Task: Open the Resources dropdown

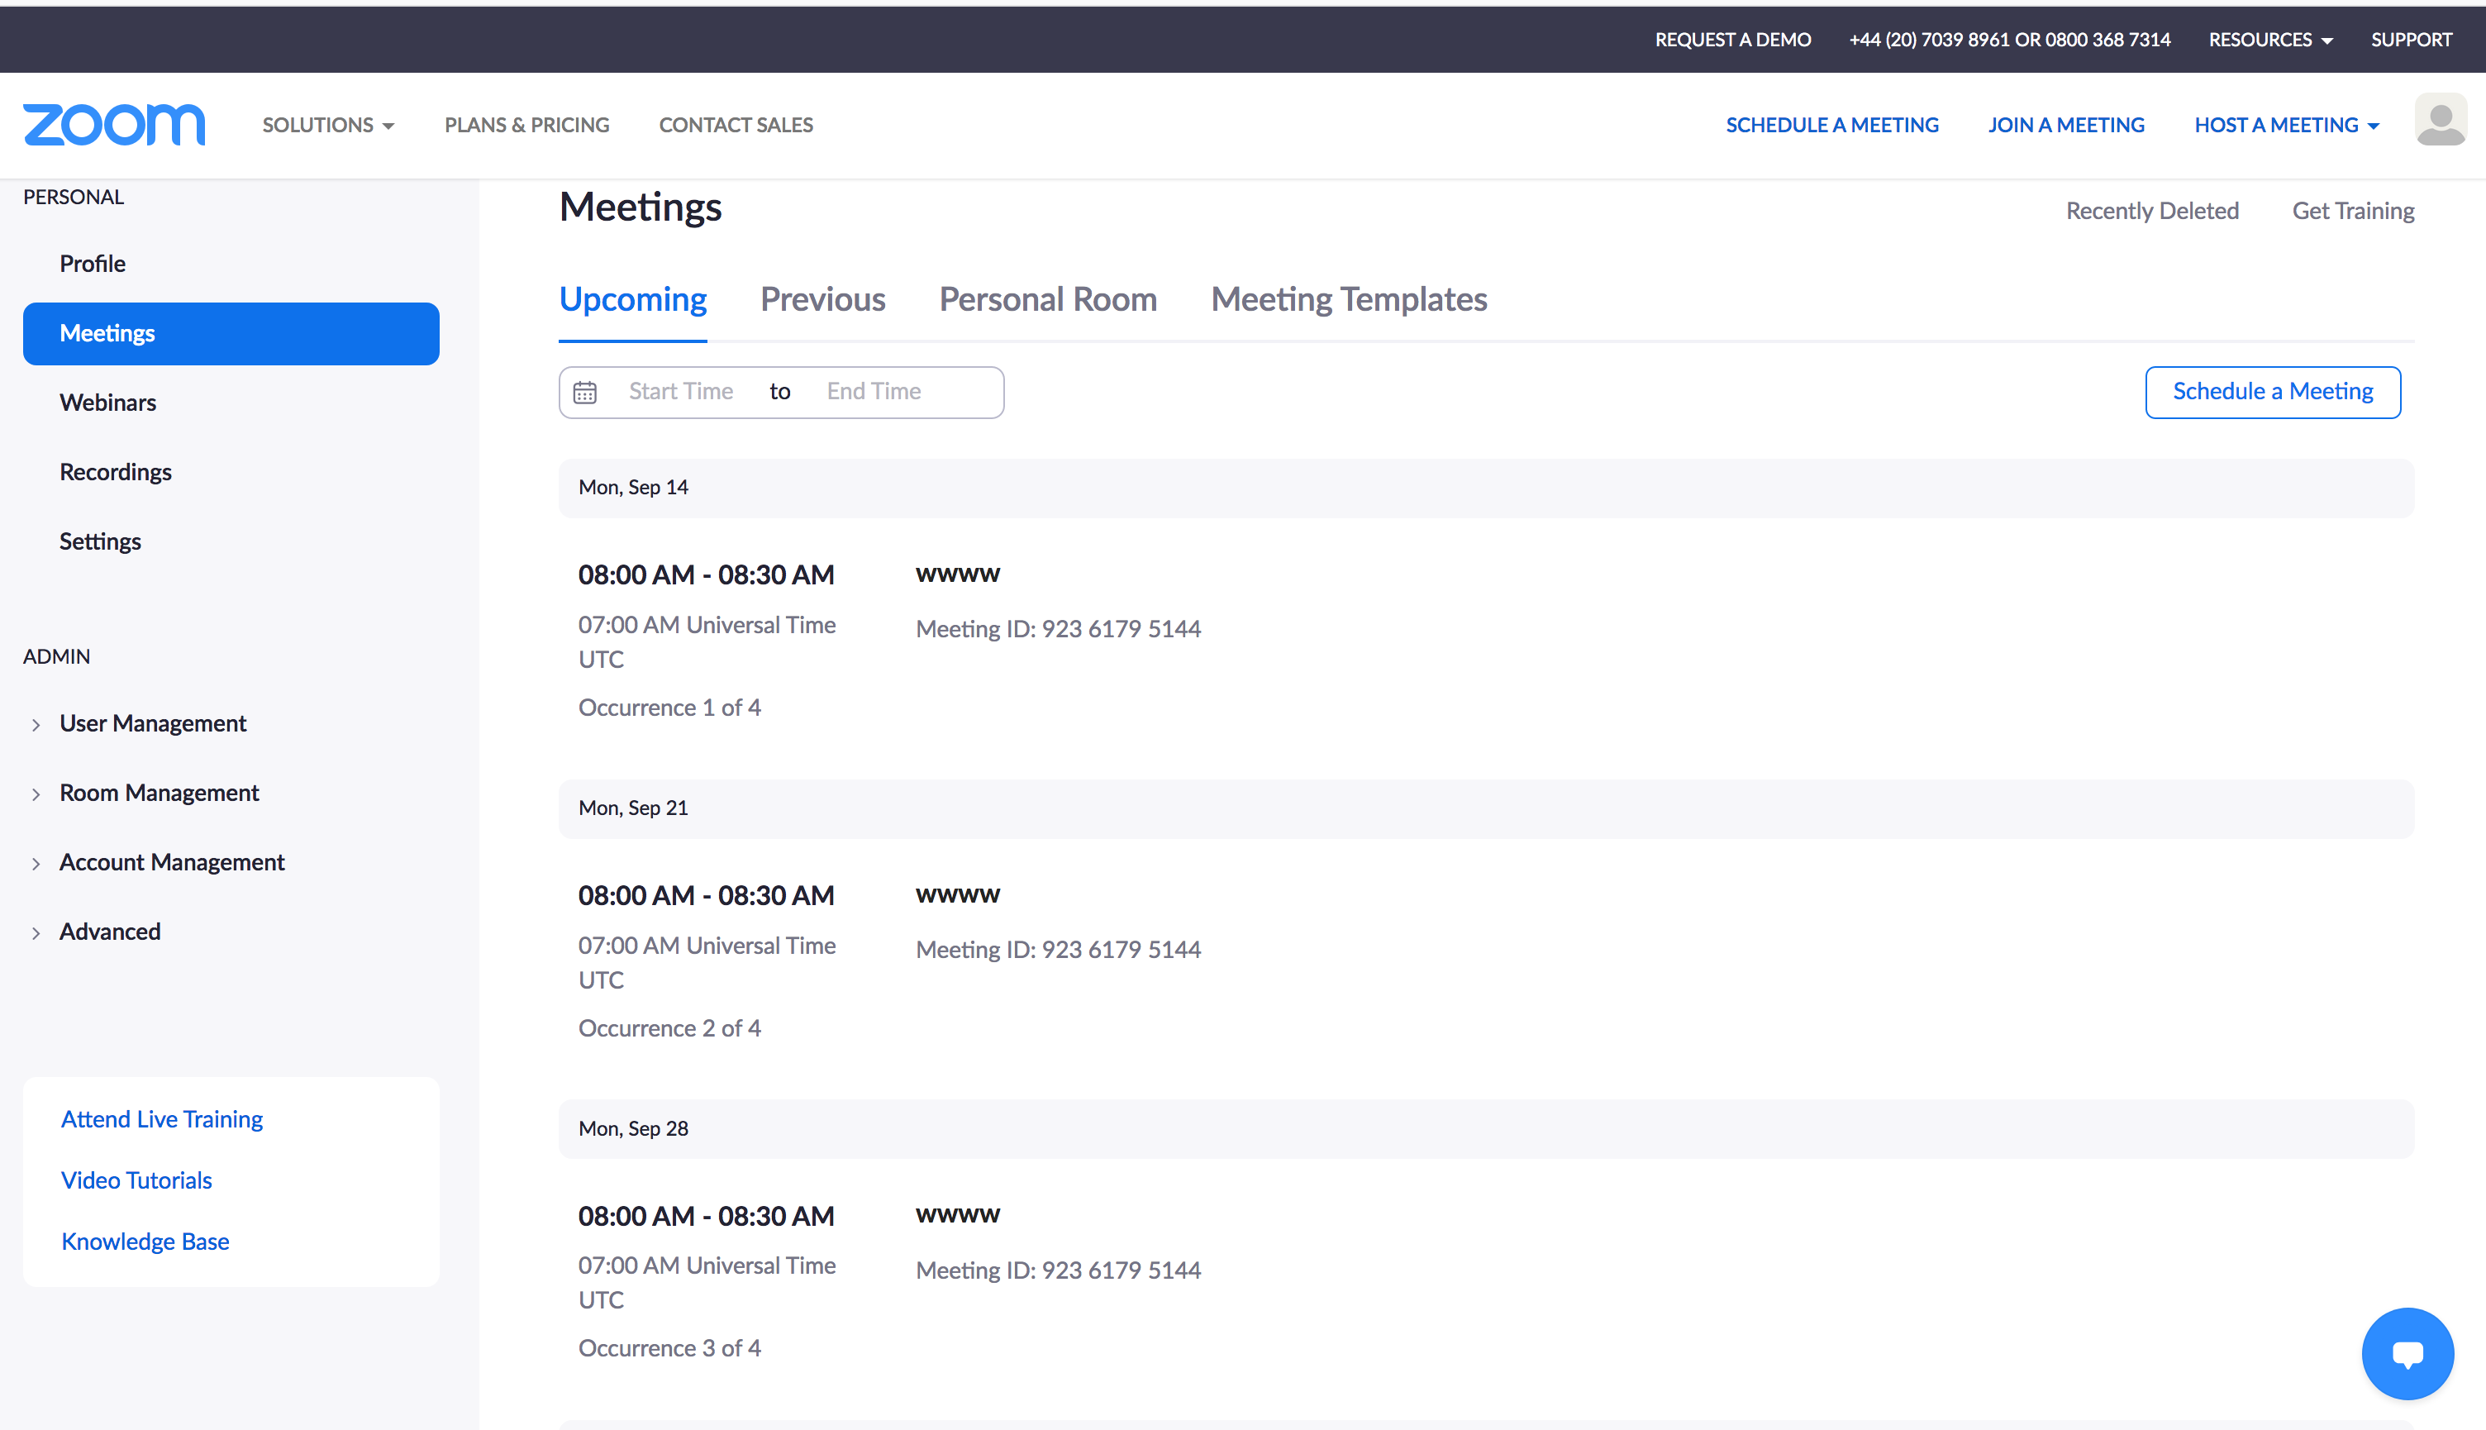Action: [x=2269, y=40]
